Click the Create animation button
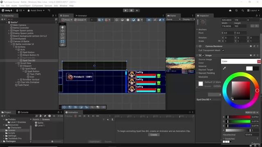This screenshot has width=262, height=147. 154,135
